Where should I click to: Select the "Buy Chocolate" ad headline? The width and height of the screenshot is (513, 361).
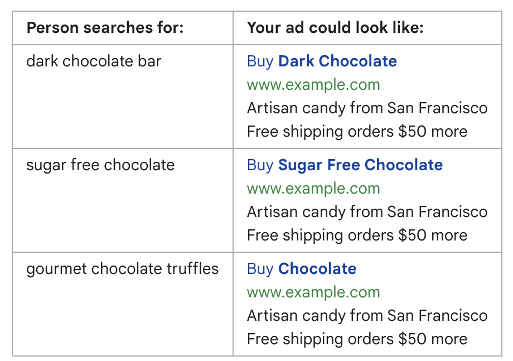[301, 268]
